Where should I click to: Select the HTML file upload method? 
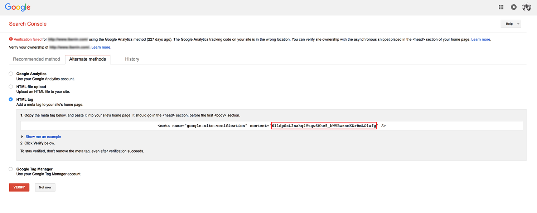tap(11, 86)
